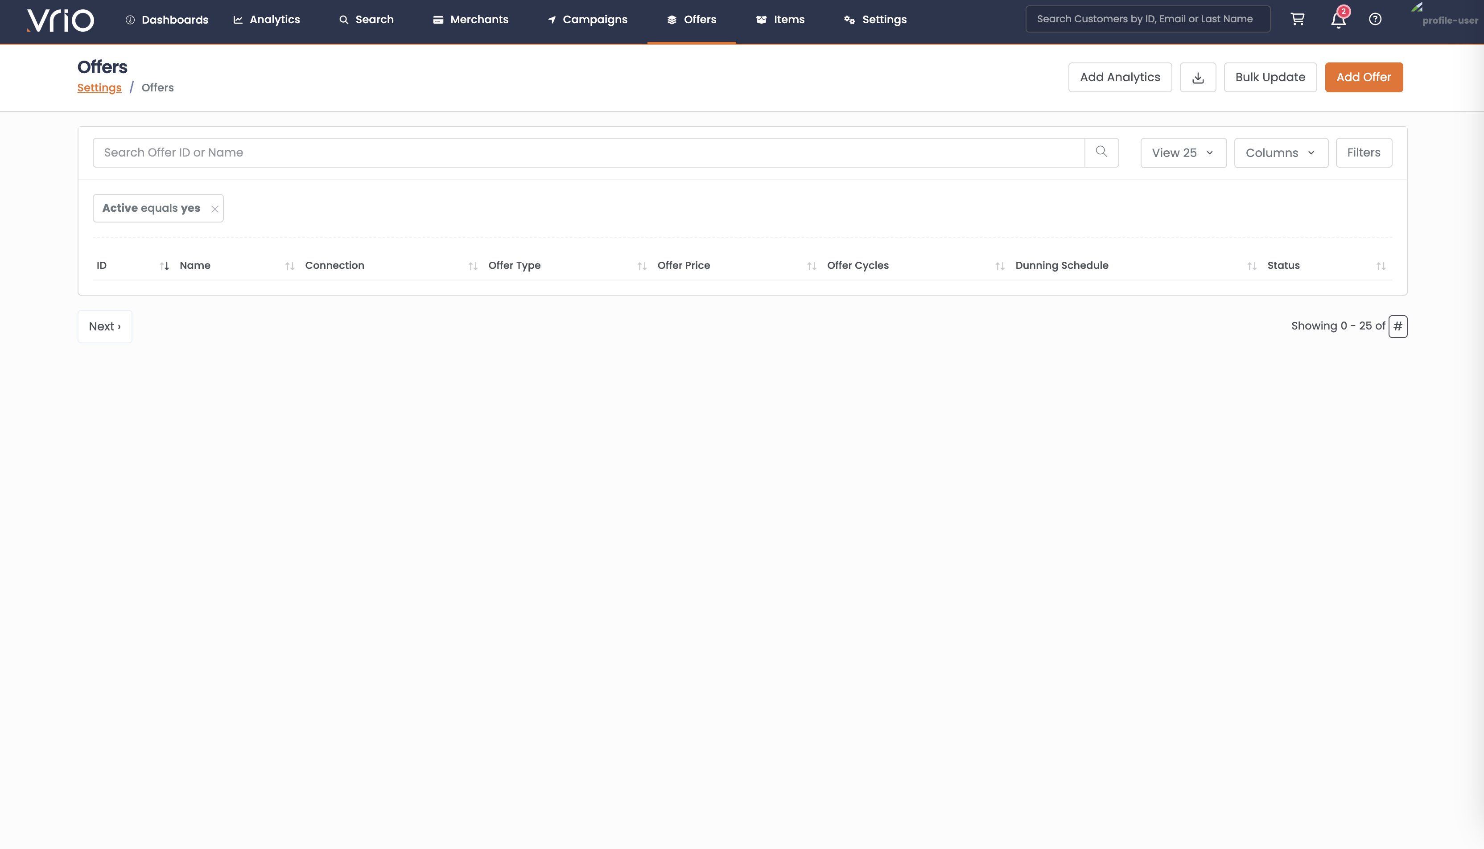Sort by Offer Cycles column arrows

tap(1000, 266)
